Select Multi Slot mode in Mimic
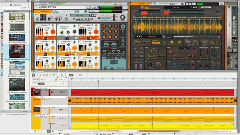Viewport: 240px width, 135px height. (x=150, y=13)
